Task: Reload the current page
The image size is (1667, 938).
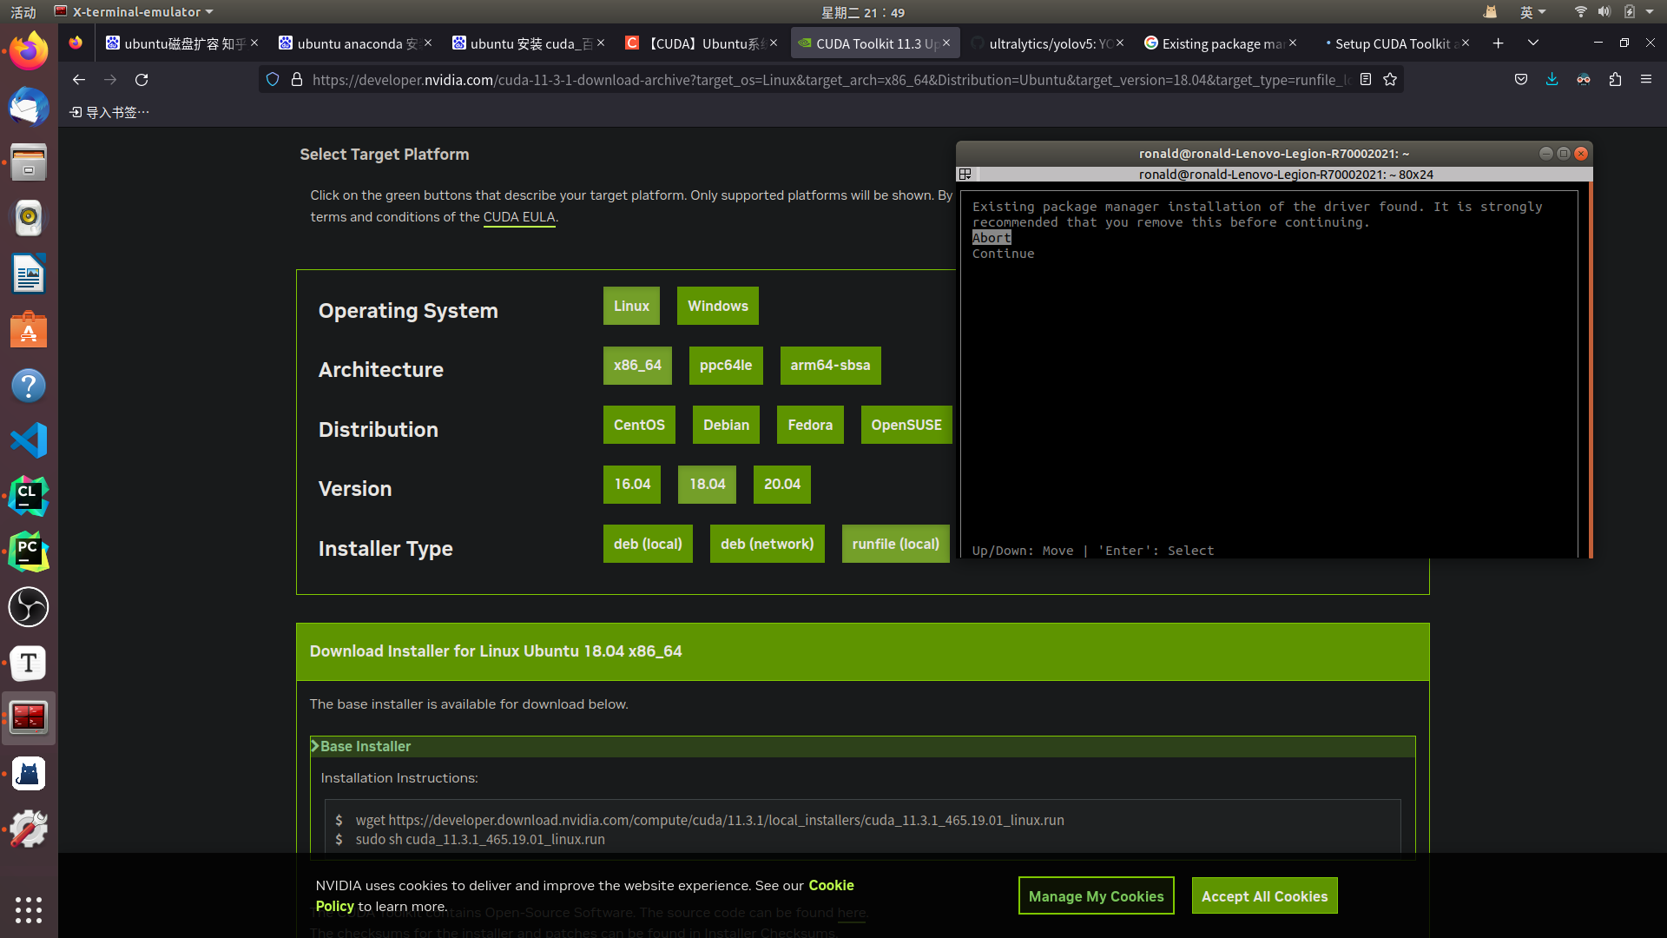Action: click(142, 80)
